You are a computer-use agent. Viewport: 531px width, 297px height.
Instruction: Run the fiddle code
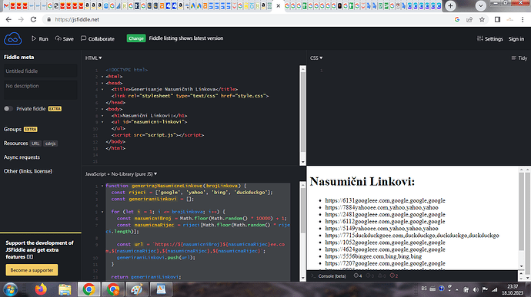[40, 38]
